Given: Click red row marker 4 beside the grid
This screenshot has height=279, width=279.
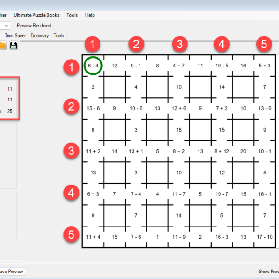Looking at the screenshot, I should coord(71,192).
